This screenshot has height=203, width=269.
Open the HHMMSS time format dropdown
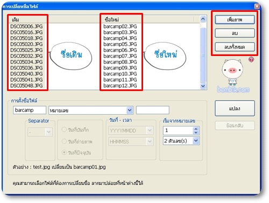150,142
